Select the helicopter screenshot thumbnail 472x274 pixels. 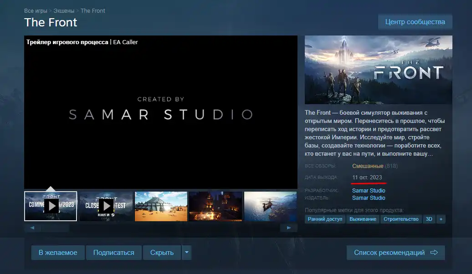click(x=270, y=206)
